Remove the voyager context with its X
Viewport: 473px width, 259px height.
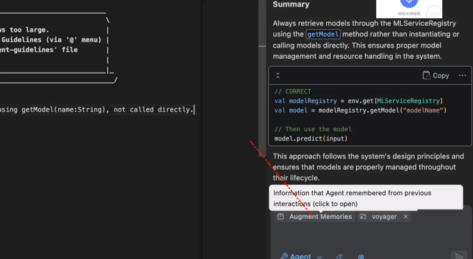click(x=406, y=217)
